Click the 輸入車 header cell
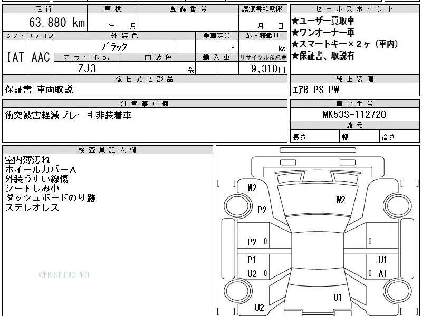This screenshot has width=422, height=316. tap(217, 57)
